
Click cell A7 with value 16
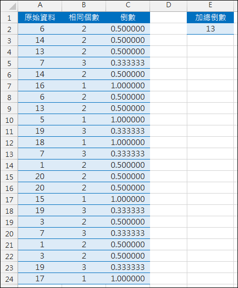[x=40, y=86]
